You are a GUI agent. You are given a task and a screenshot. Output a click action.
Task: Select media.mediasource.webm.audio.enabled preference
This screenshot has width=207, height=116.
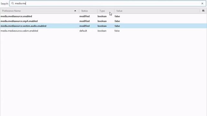click(23, 26)
